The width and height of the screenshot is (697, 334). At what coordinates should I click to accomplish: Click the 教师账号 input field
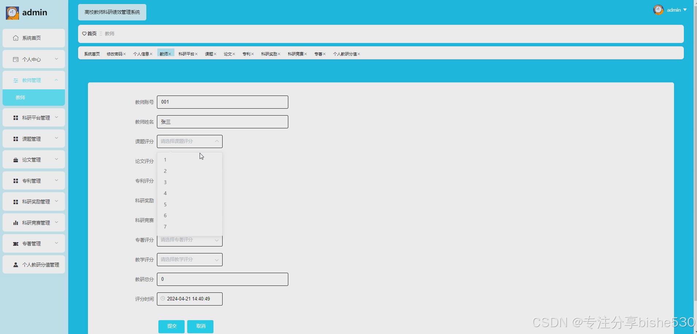223,102
